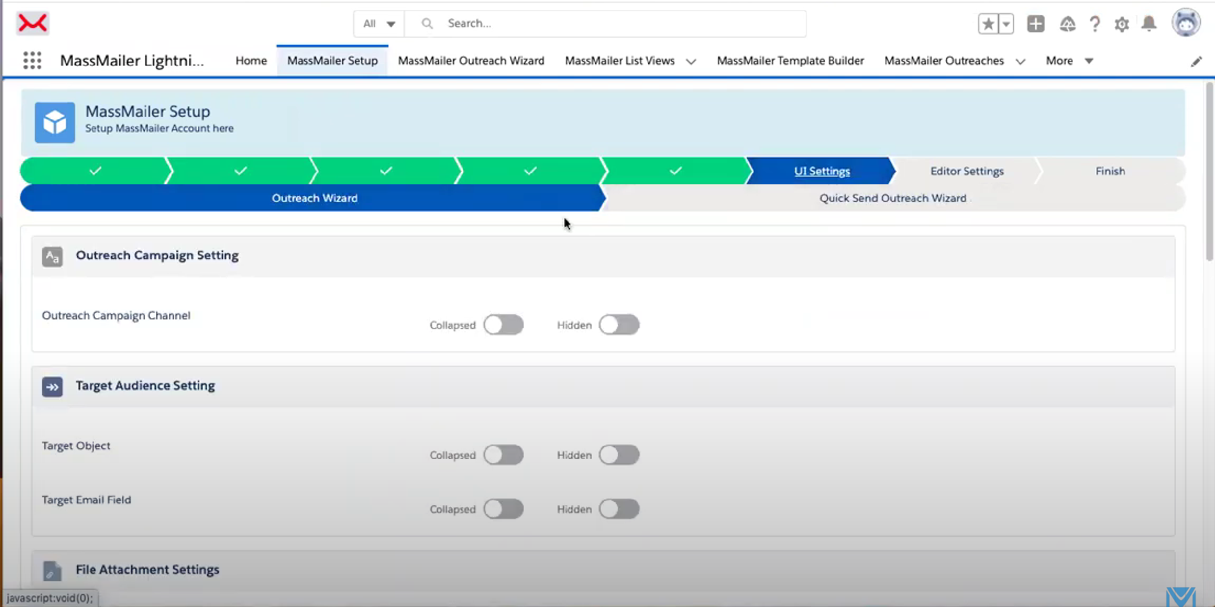Open the Notifications bell icon

coord(1149,24)
